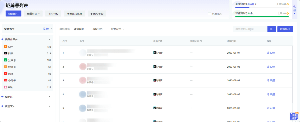Select 全部账号 1330 entry
This screenshot has width=300, height=122.
(x=27, y=29)
